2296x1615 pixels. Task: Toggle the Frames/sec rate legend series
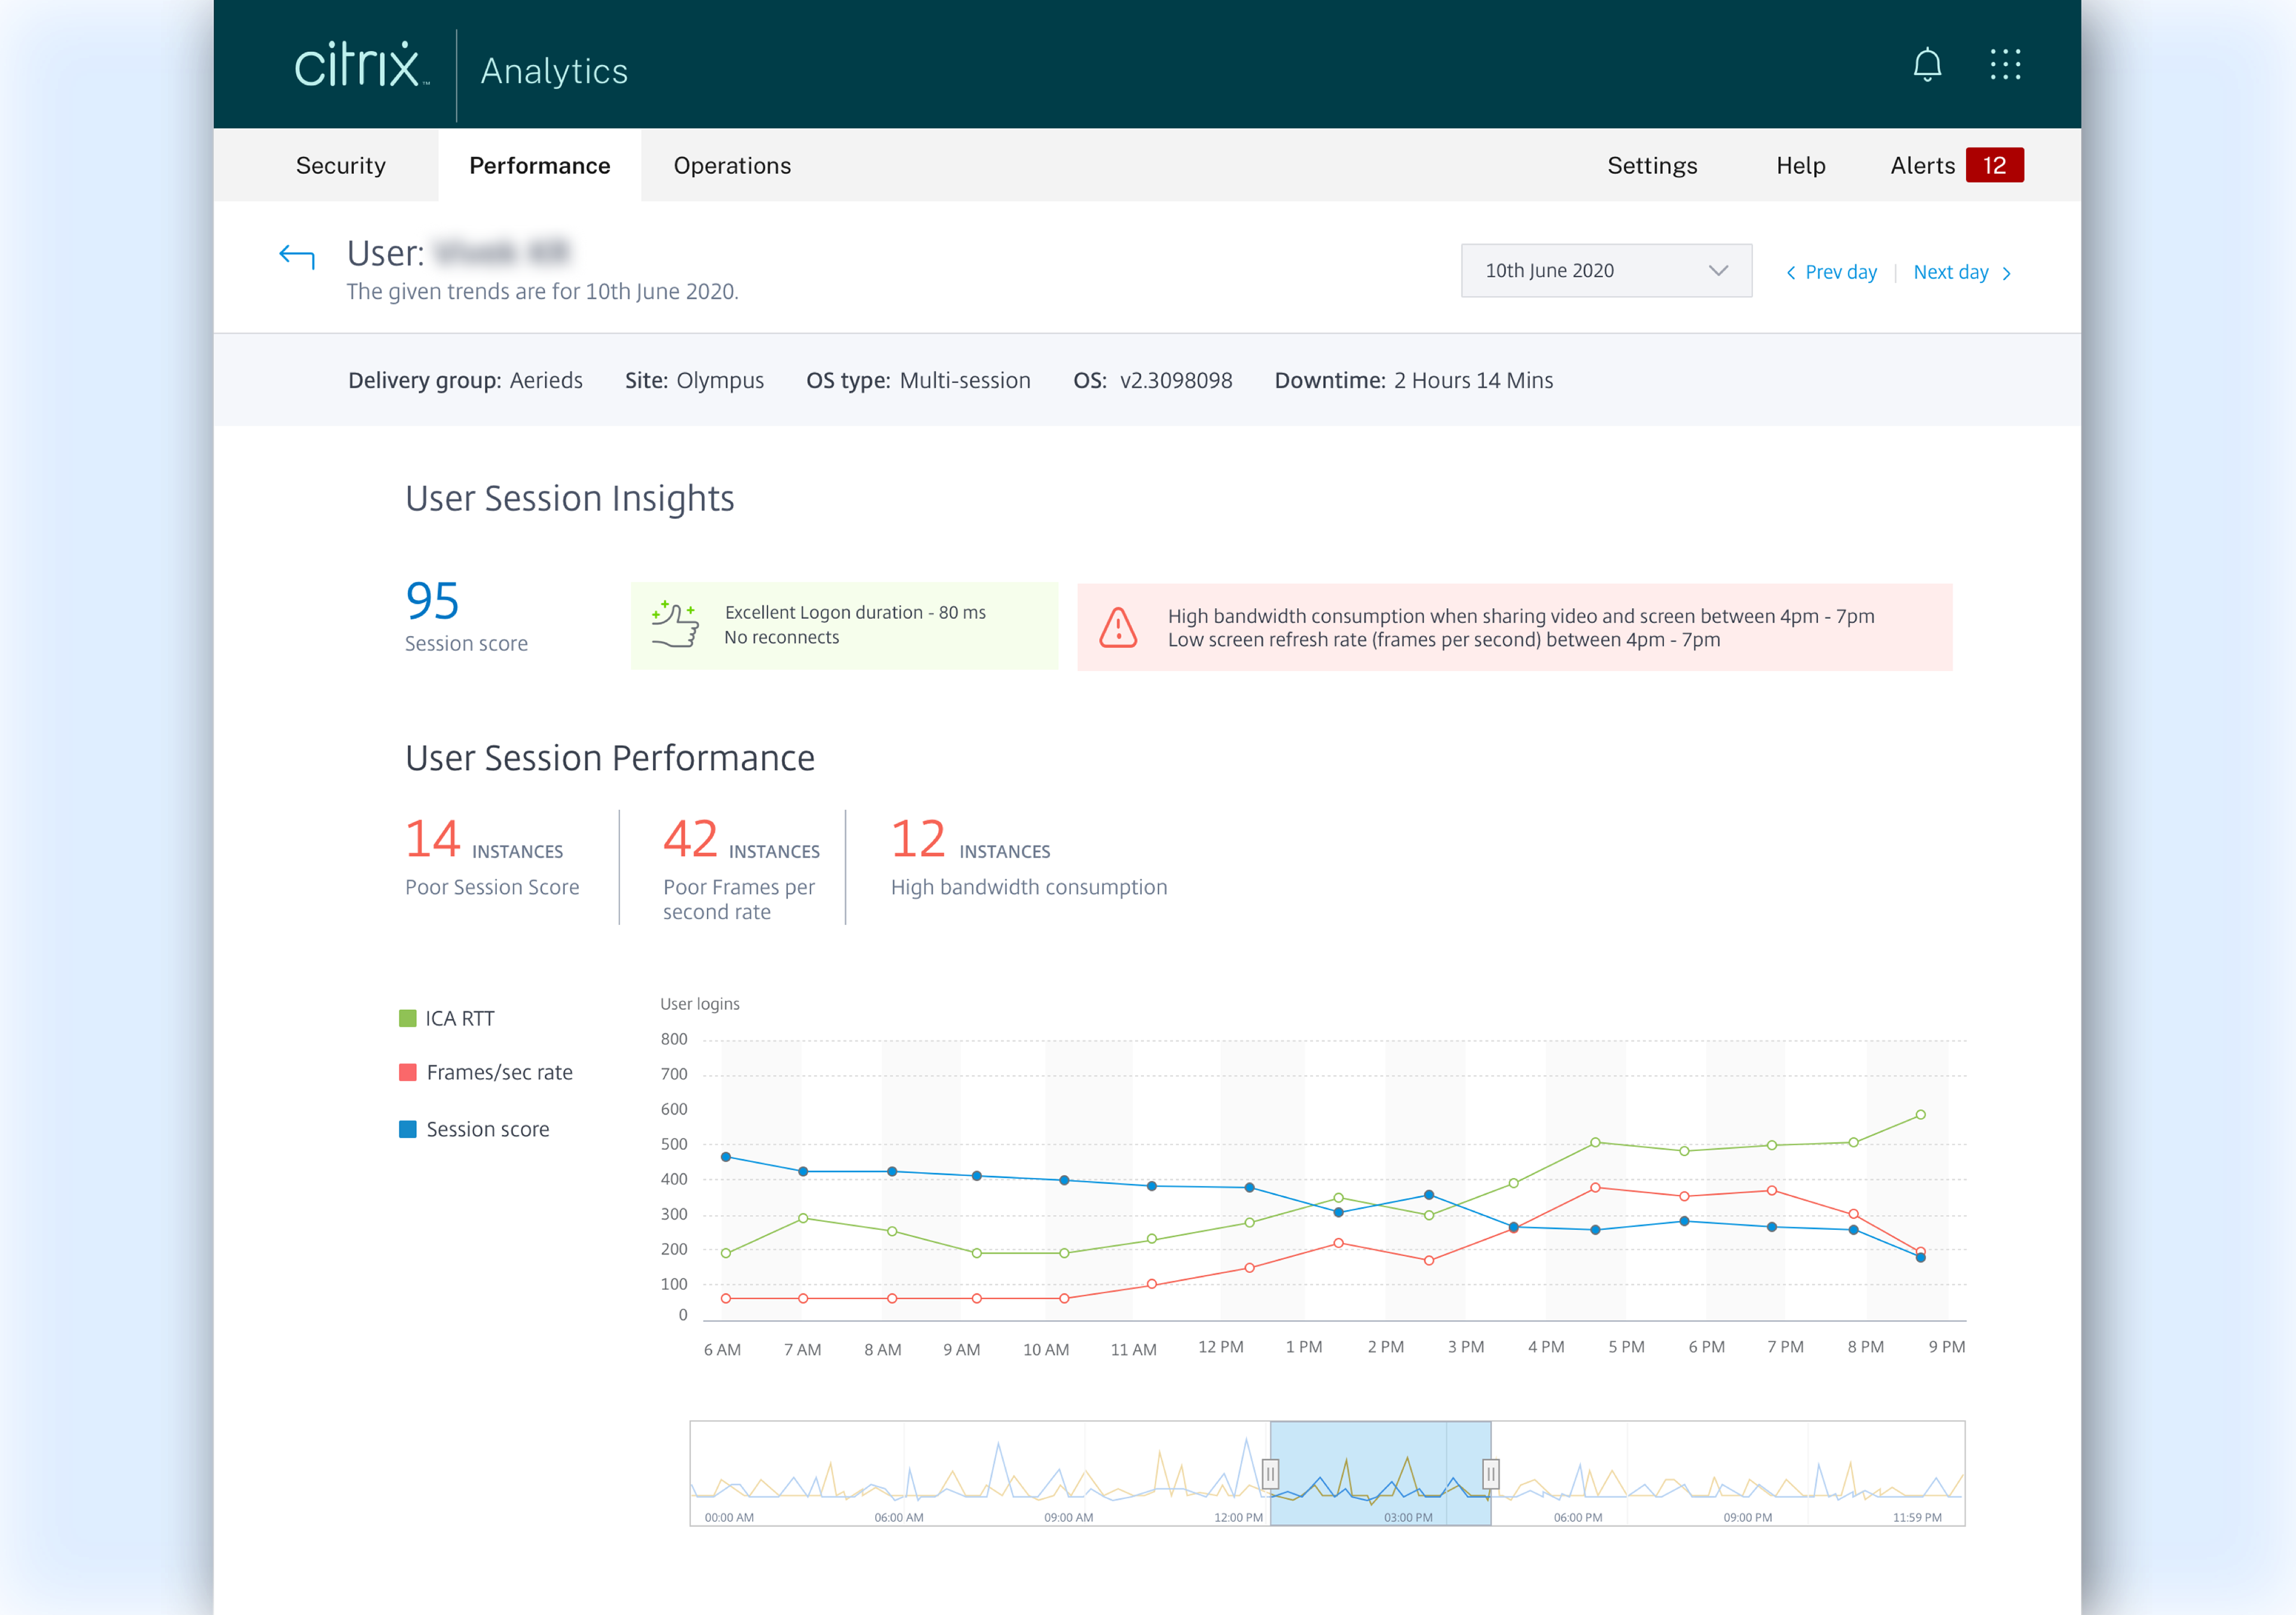click(486, 1072)
